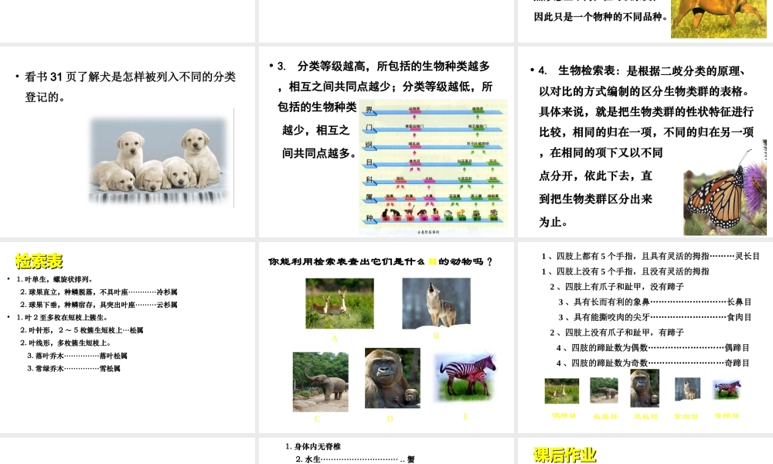Image resolution: width=773 pixels, height=464 pixels.
Task: Click the small gorilla thumbnail in answer slide
Action: (645, 388)
